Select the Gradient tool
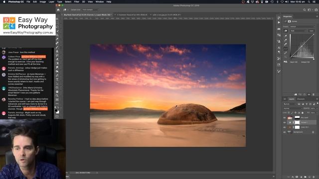This screenshot has height=179, width=319. 57,63
